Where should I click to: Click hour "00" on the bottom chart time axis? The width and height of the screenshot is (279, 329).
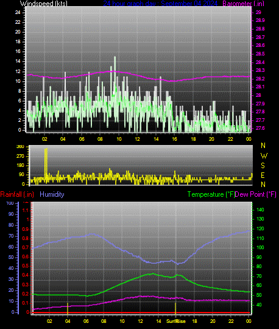(249, 321)
